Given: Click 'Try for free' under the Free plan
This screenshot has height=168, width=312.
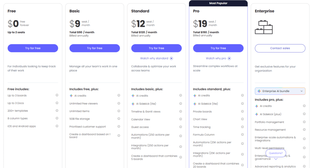Looking at the screenshot, I should tap(33, 48).
